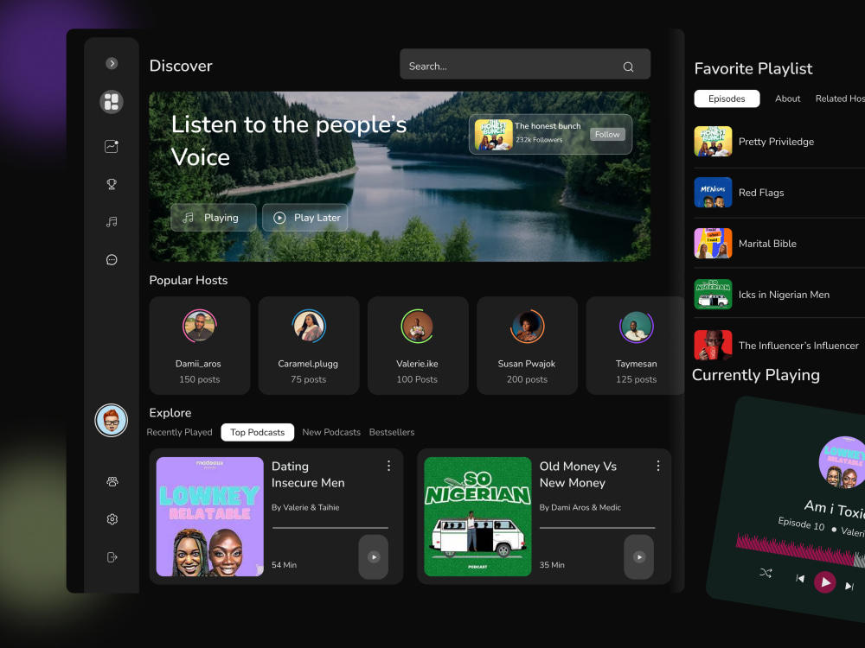
Task: Open Marital Bible playlist episode
Action: click(x=779, y=244)
